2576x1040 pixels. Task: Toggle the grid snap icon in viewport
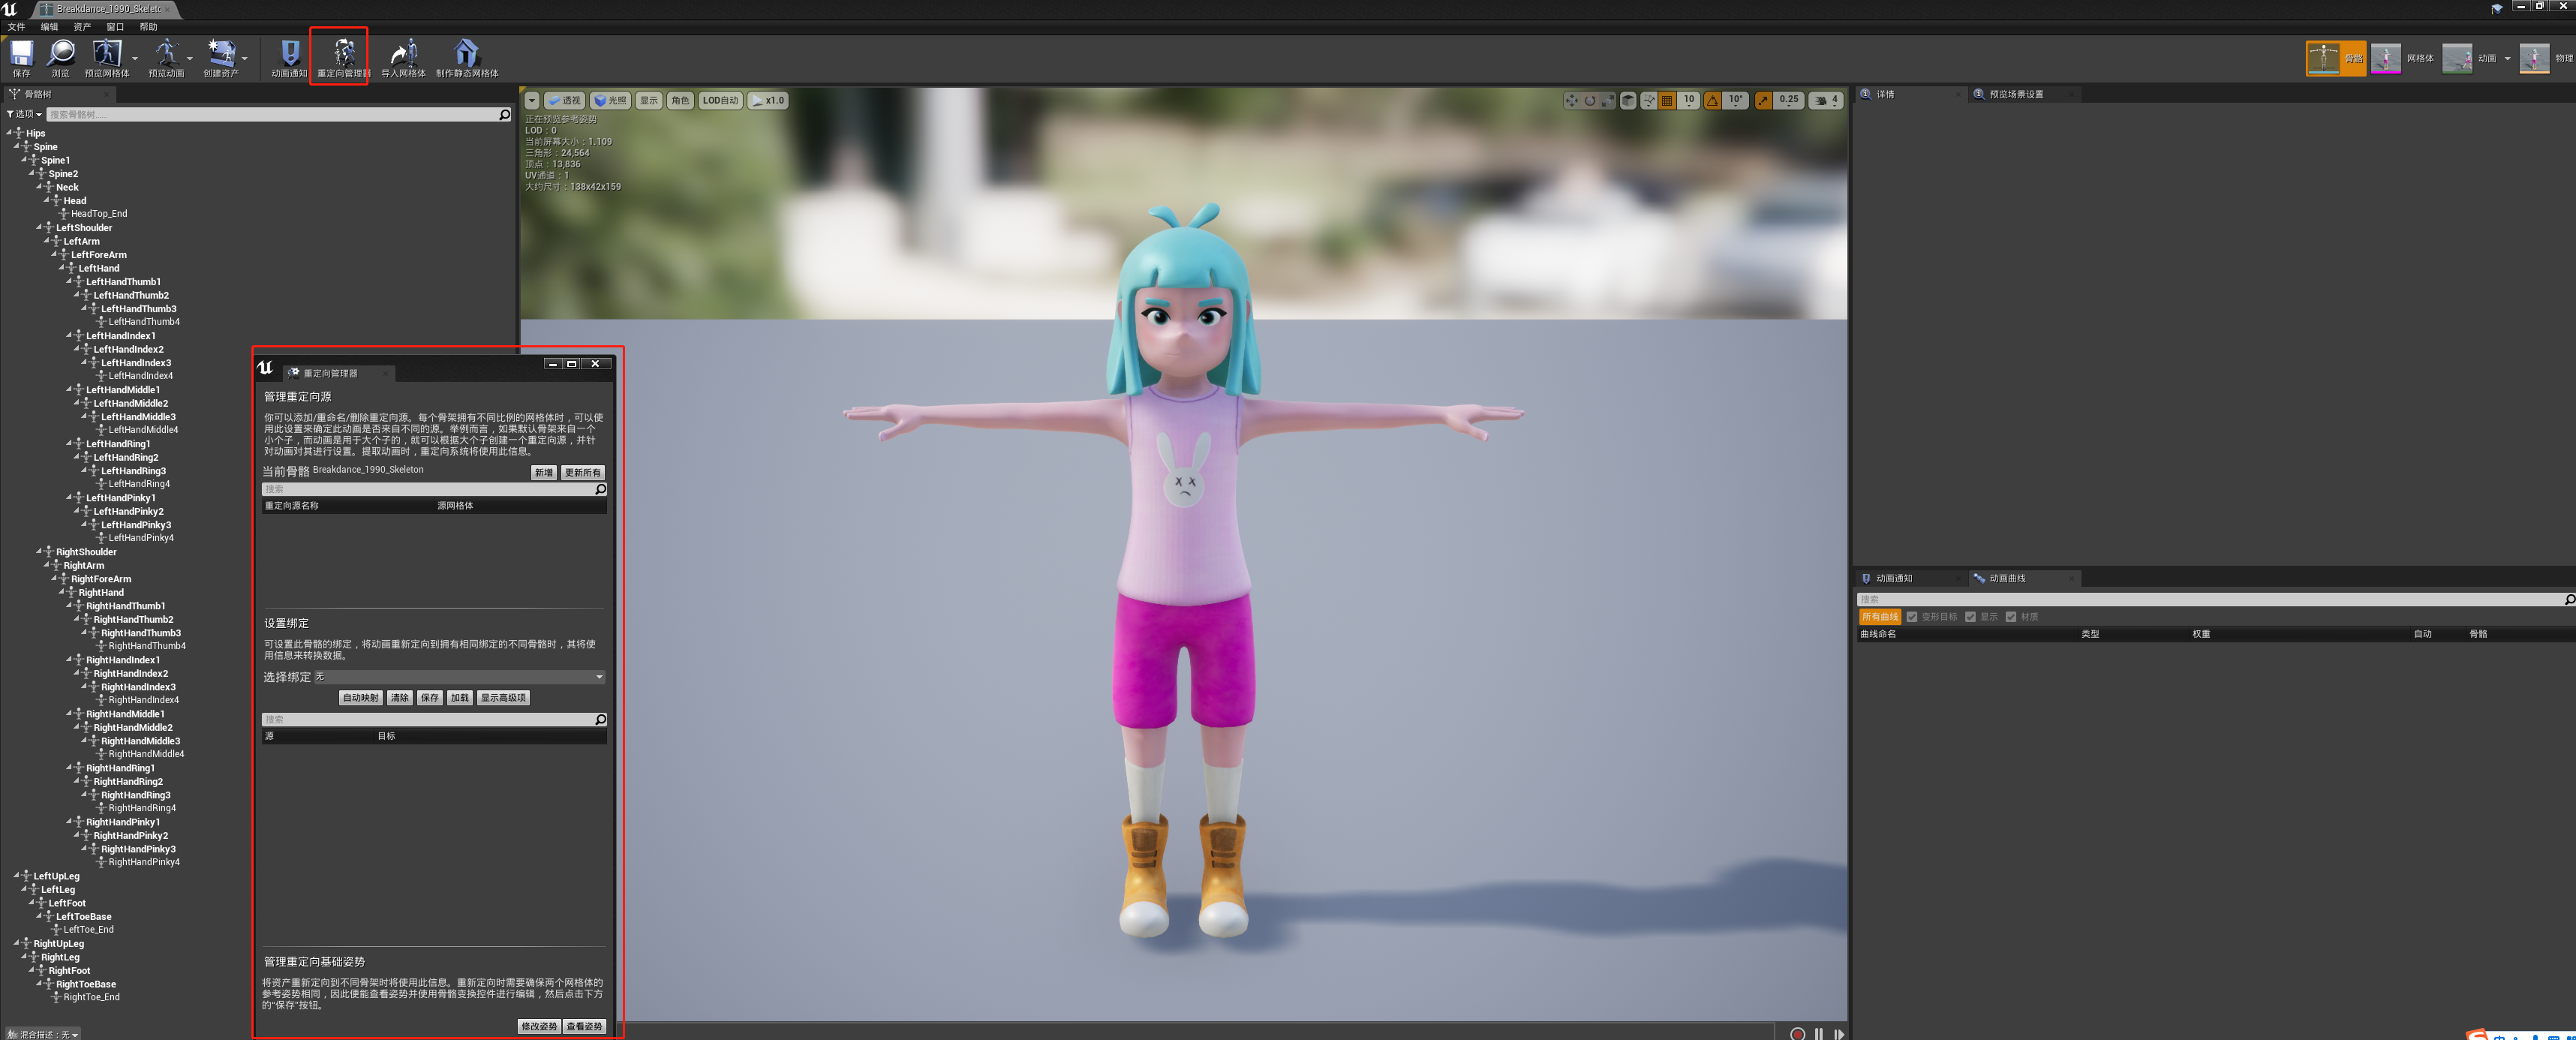click(1667, 100)
